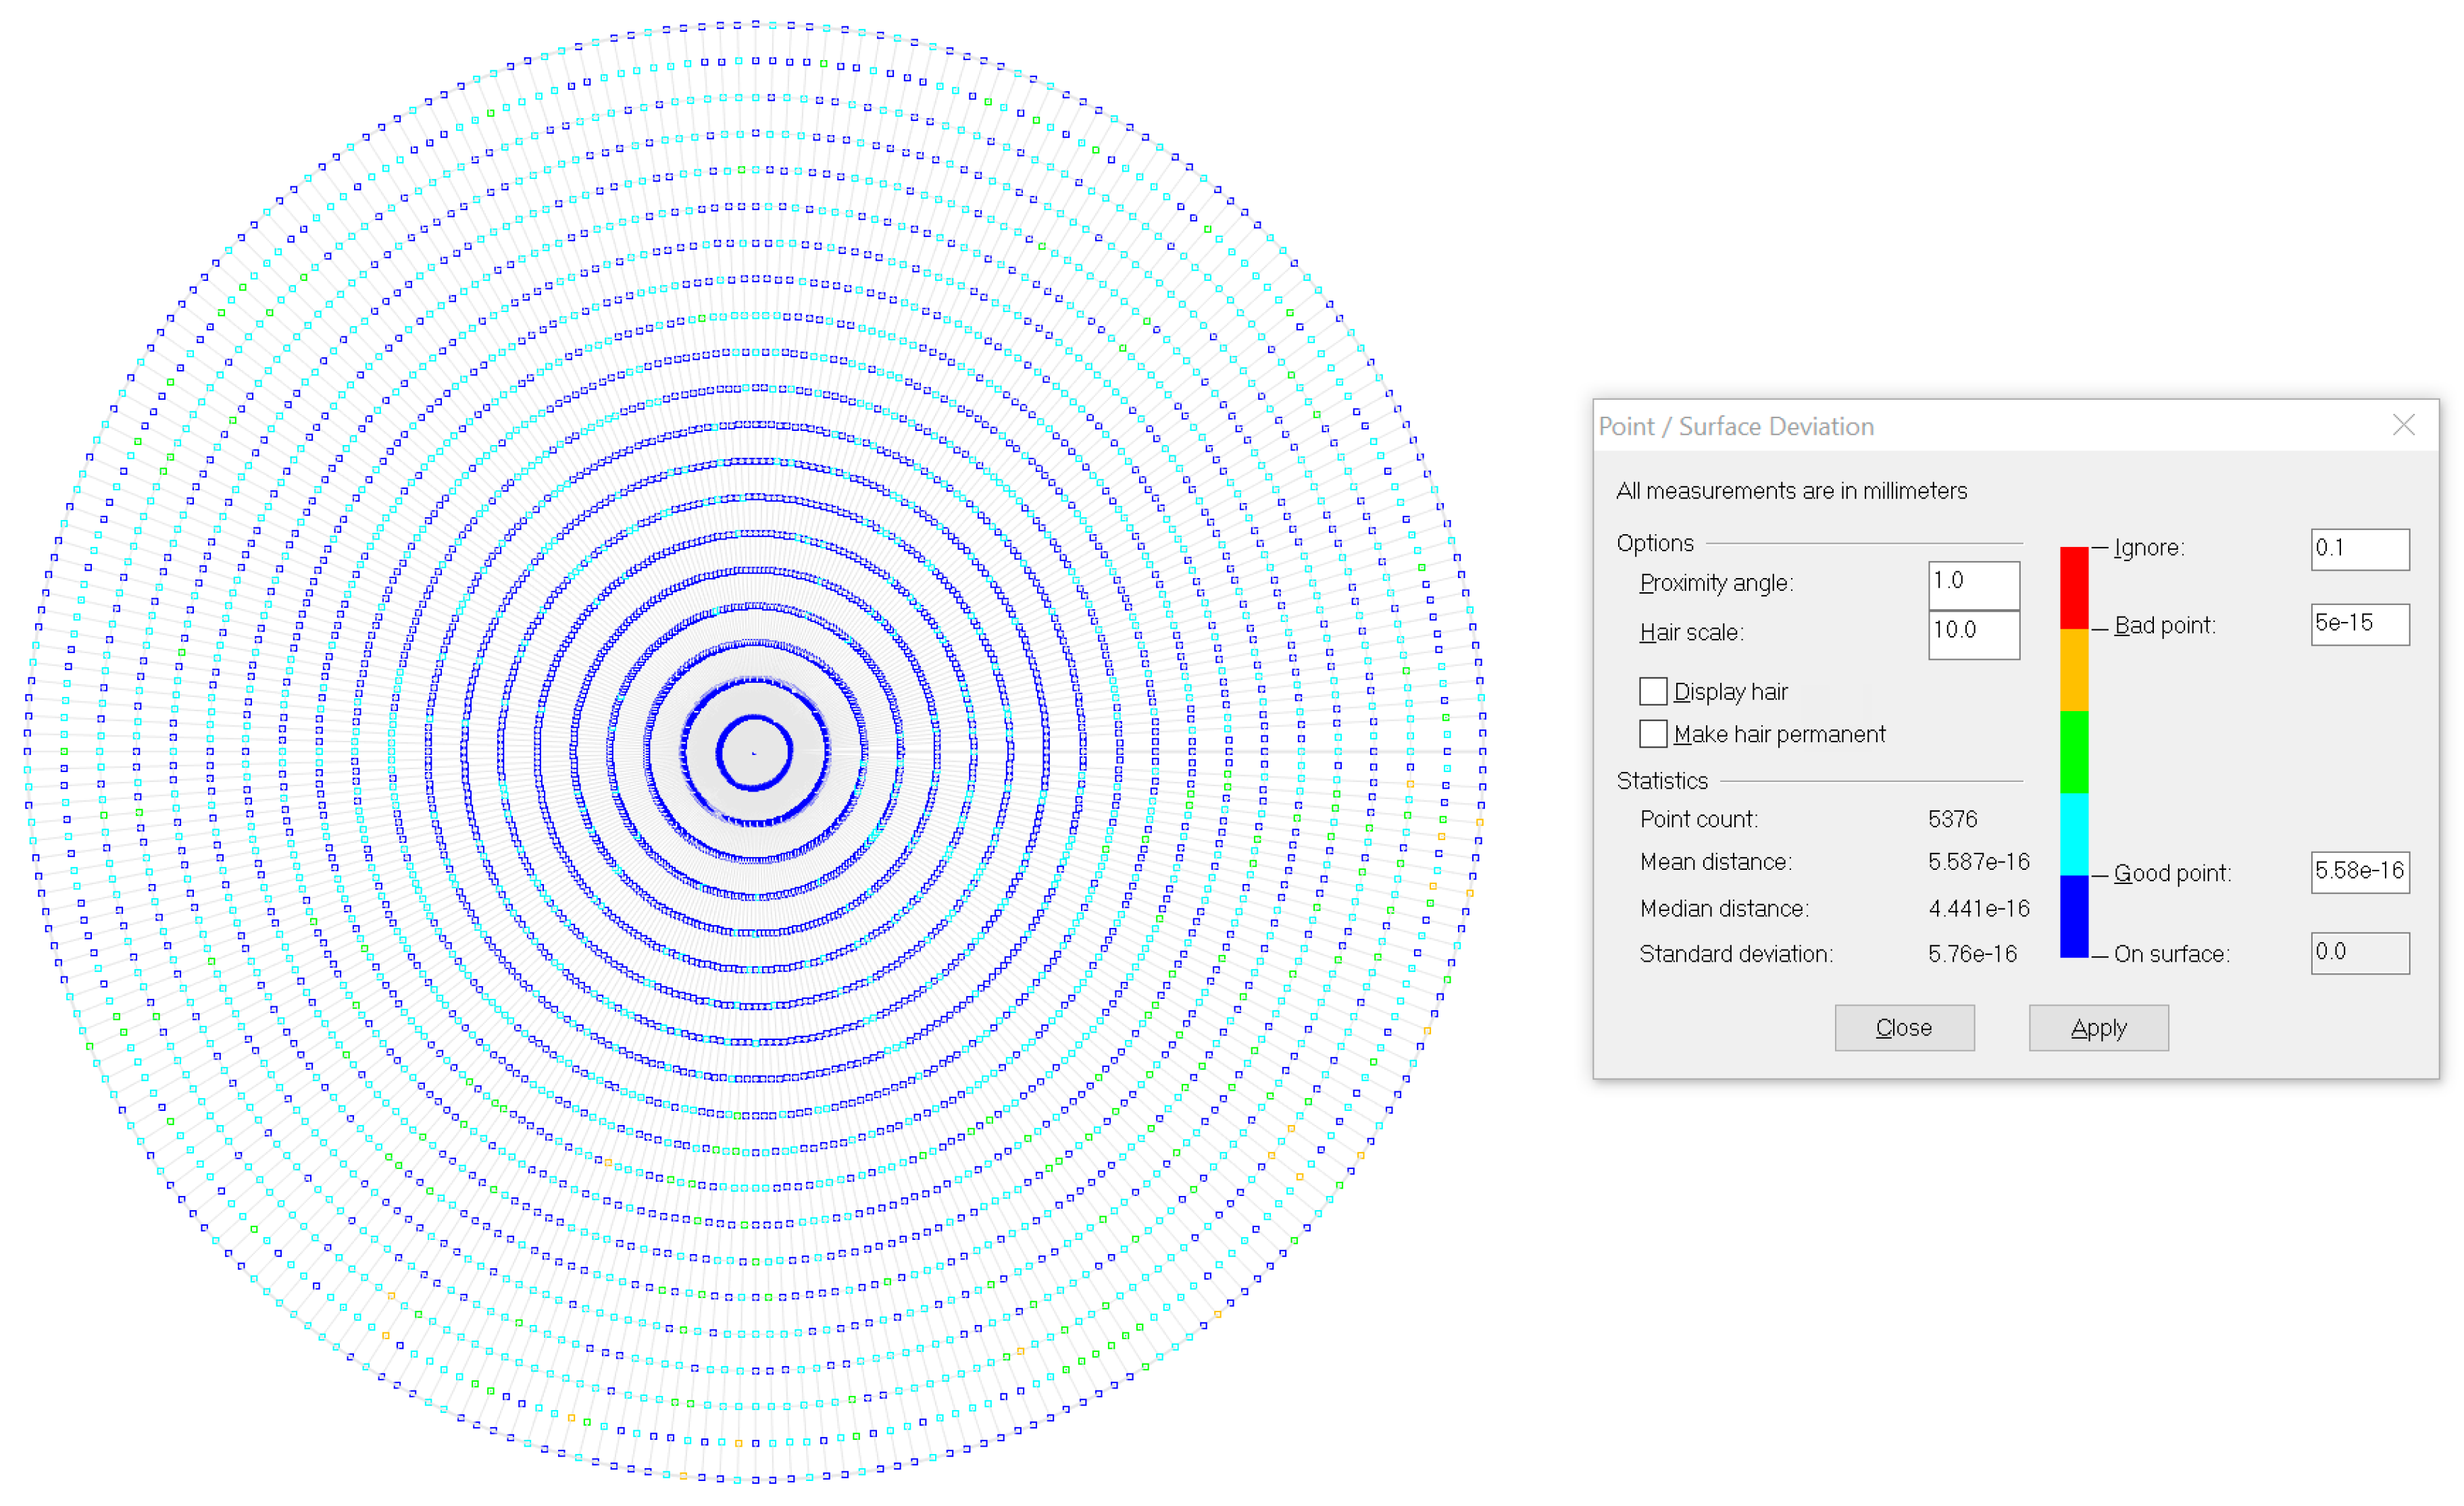Click the Good point value field
The width and height of the screenshot is (2464, 1506).
(2359, 871)
